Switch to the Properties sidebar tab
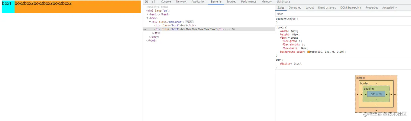411x121 pixels. coord(372,8)
